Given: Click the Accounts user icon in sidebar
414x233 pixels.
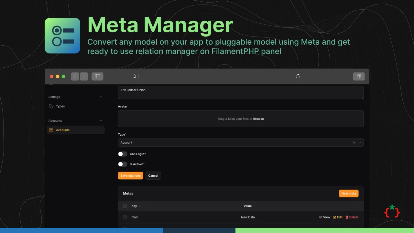Looking at the screenshot, I should click(51, 130).
